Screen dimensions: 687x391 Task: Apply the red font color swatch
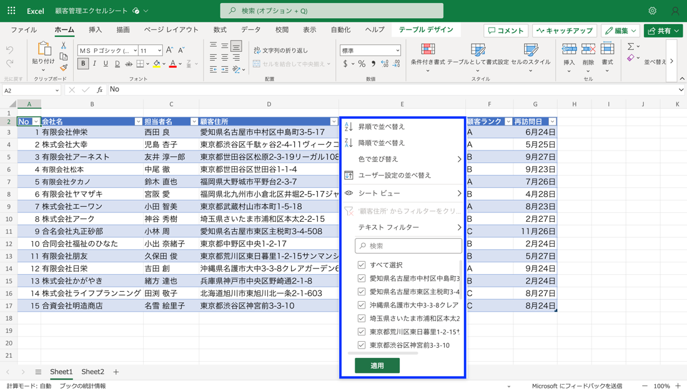[173, 64]
